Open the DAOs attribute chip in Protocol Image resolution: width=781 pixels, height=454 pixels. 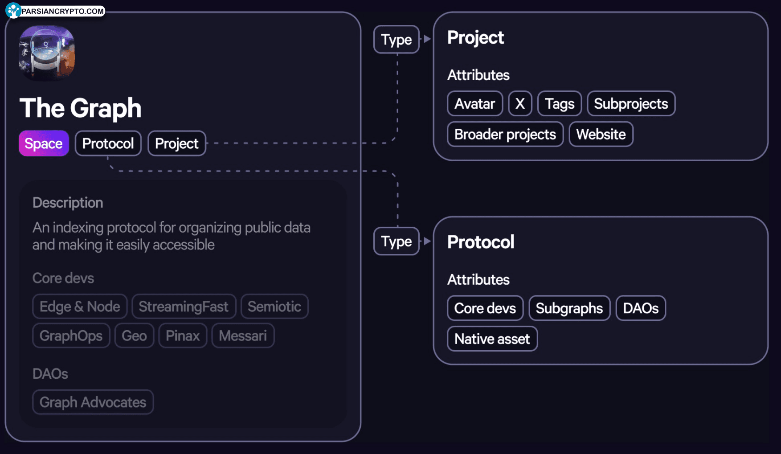pos(640,308)
